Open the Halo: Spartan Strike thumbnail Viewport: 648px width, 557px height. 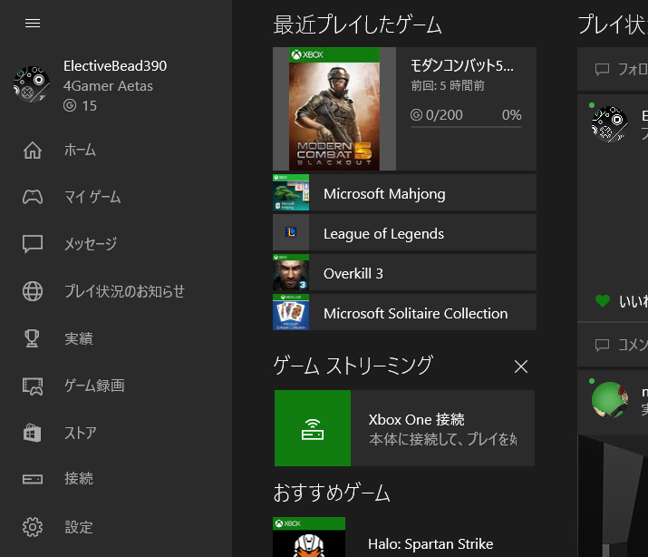(309, 537)
